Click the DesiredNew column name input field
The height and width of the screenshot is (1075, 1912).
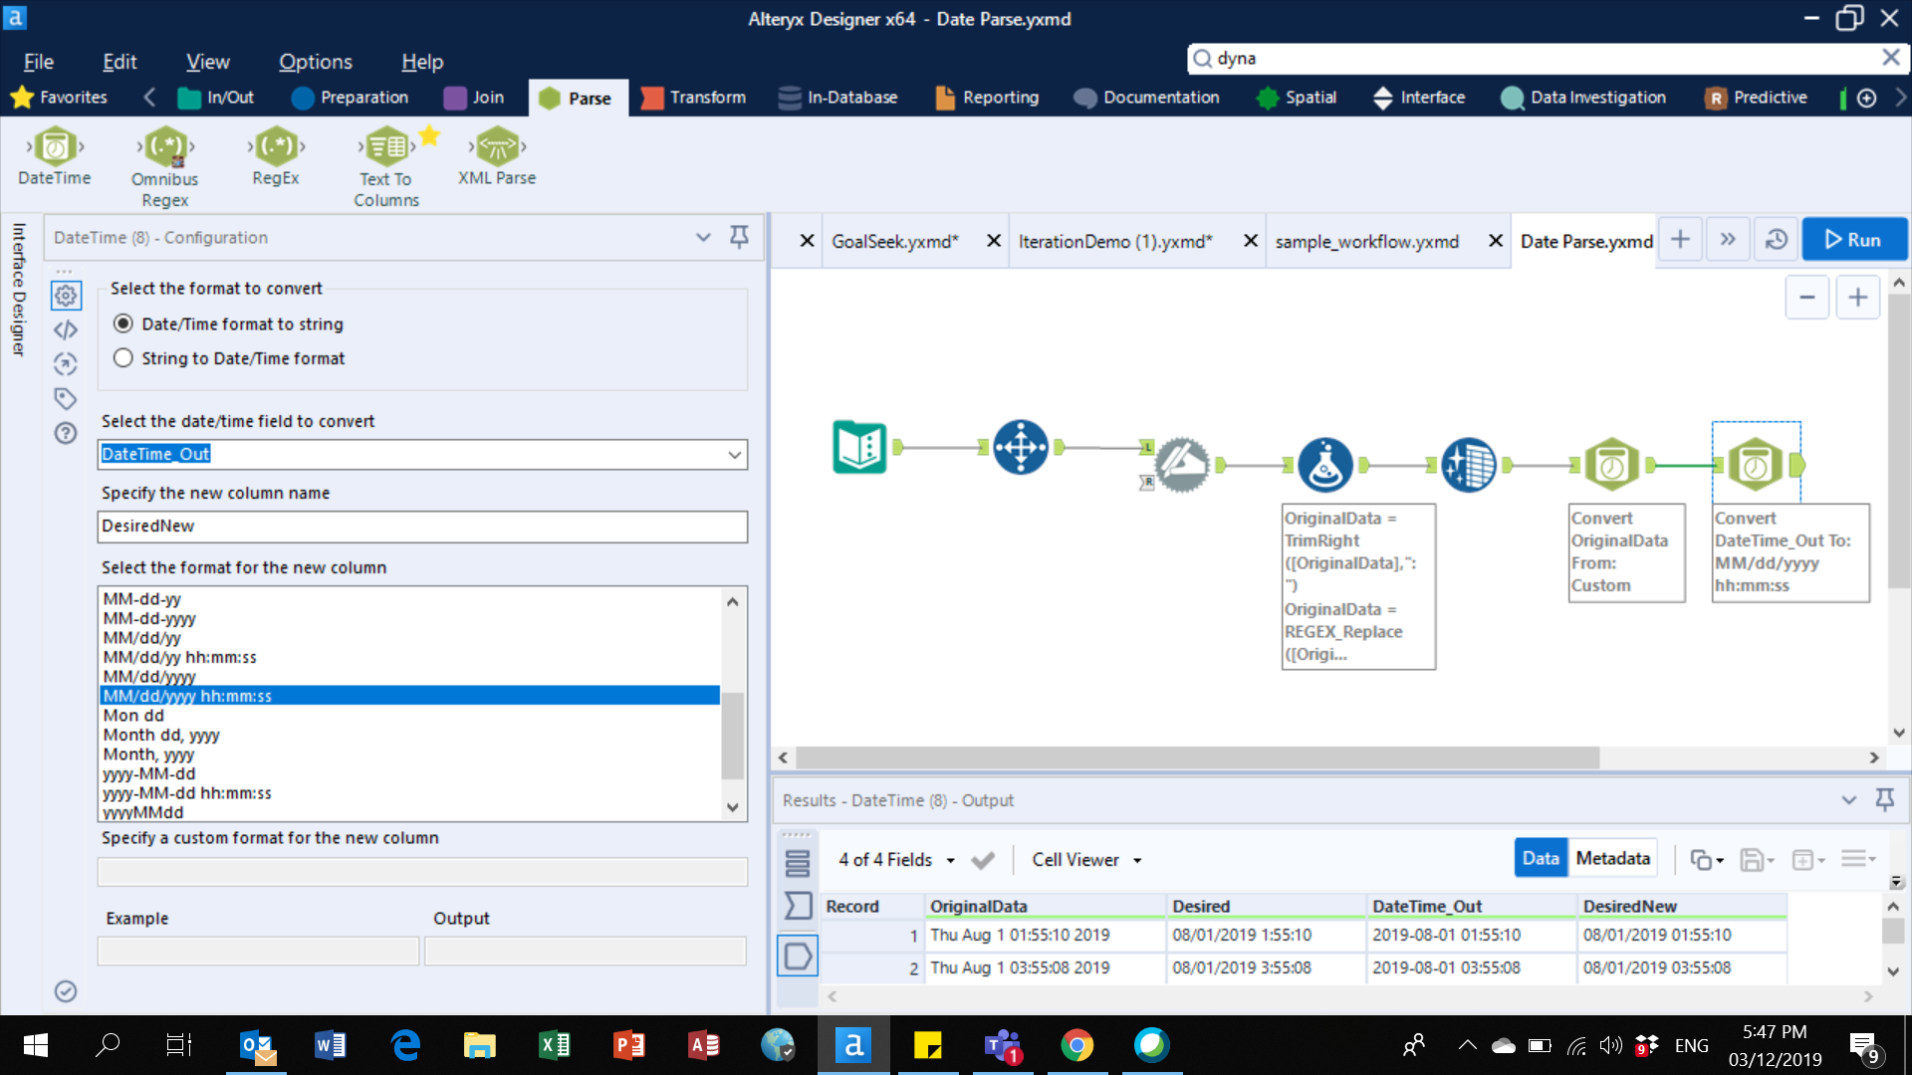pyautogui.click(x=421, y=525)
